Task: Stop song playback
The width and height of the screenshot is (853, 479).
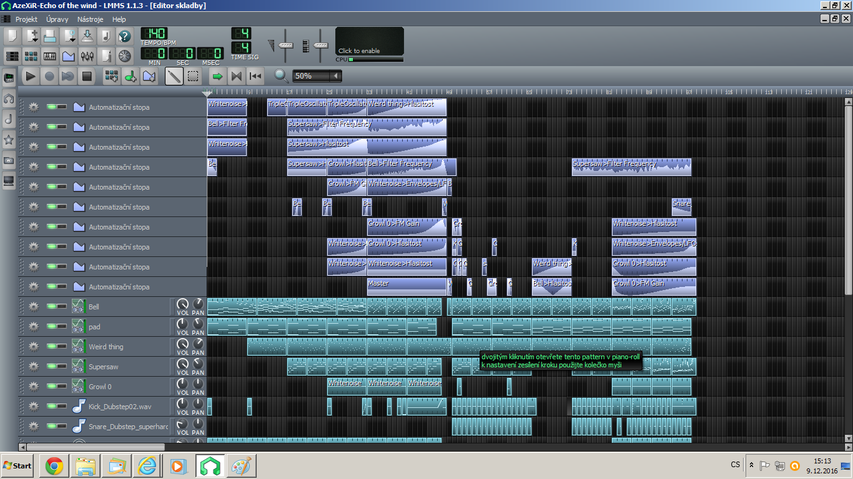Action: pyautogui.click(x=87, y=76)
